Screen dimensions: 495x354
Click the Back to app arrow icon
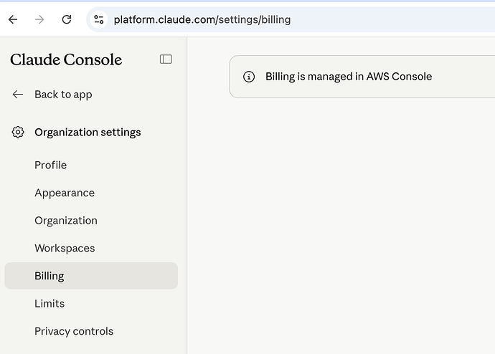coord(18,95)
